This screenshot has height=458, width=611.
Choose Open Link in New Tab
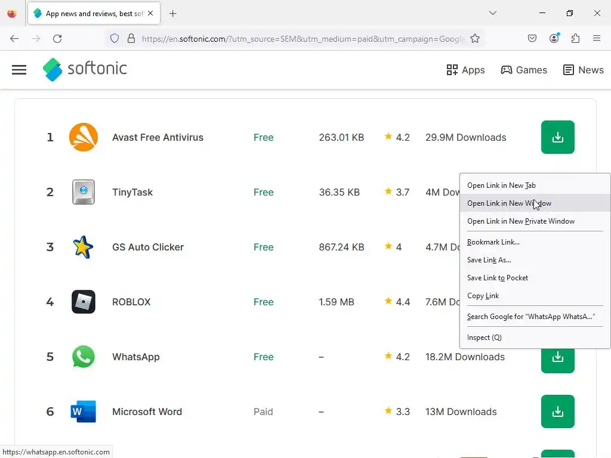point(535,185)
